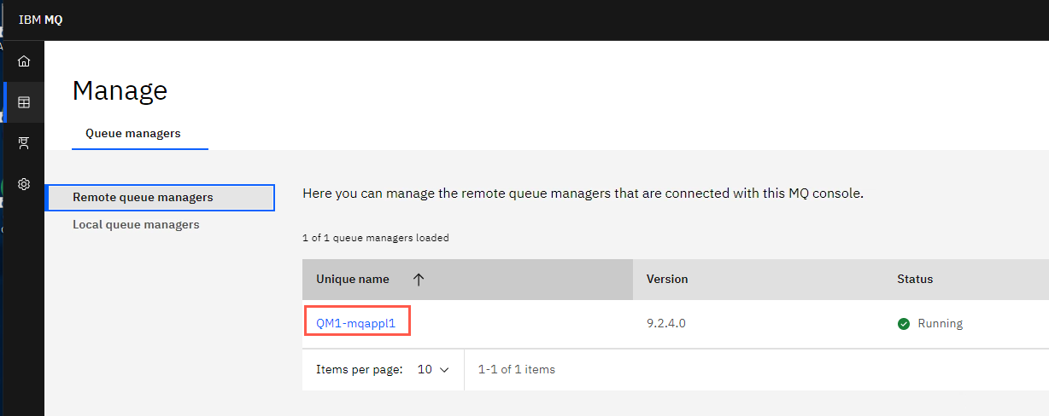Click the sort arrow beside Unique name
This screenshot has width=1049, height=416.
pos(418,280)
